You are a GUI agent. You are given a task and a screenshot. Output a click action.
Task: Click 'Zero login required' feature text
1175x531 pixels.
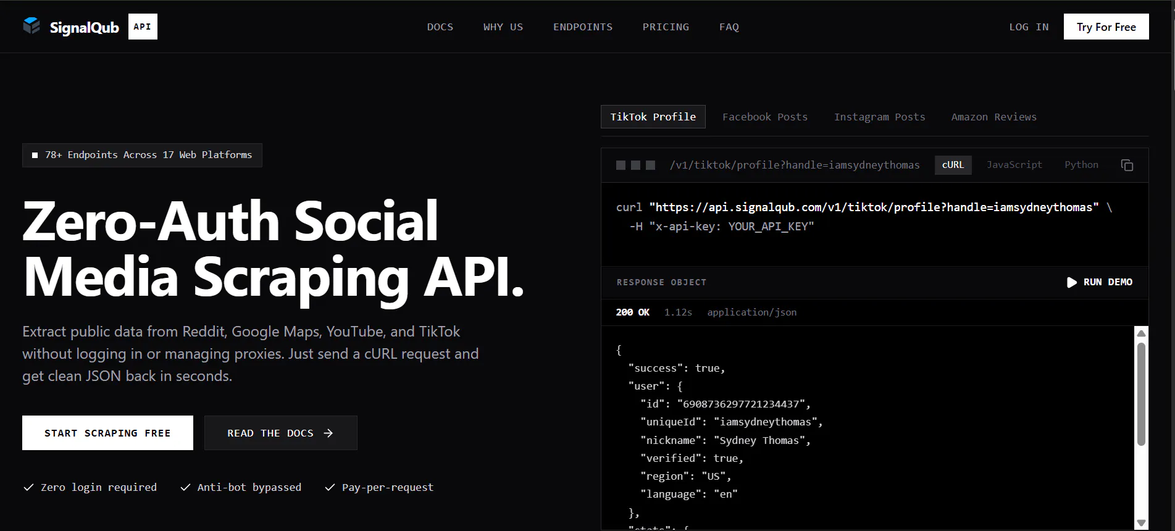[x=99, y=487]
